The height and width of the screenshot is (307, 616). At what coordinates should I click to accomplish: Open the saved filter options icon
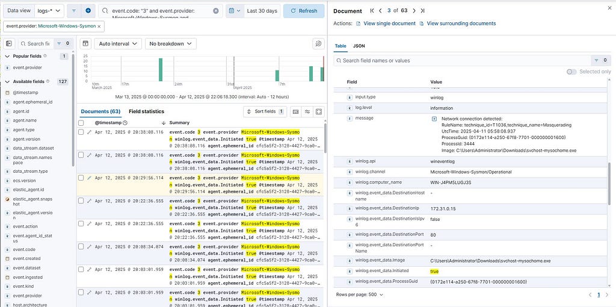point(74,11)
